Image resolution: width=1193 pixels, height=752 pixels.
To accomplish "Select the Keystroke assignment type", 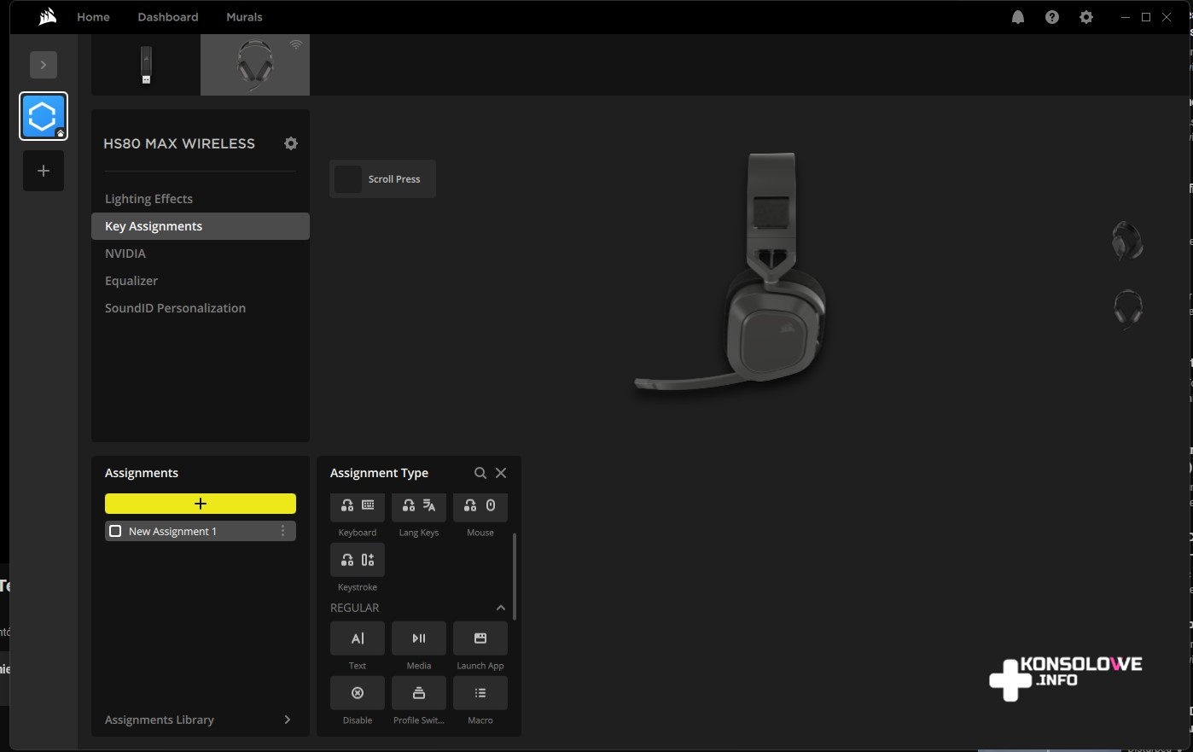I will tap(357, 561).
